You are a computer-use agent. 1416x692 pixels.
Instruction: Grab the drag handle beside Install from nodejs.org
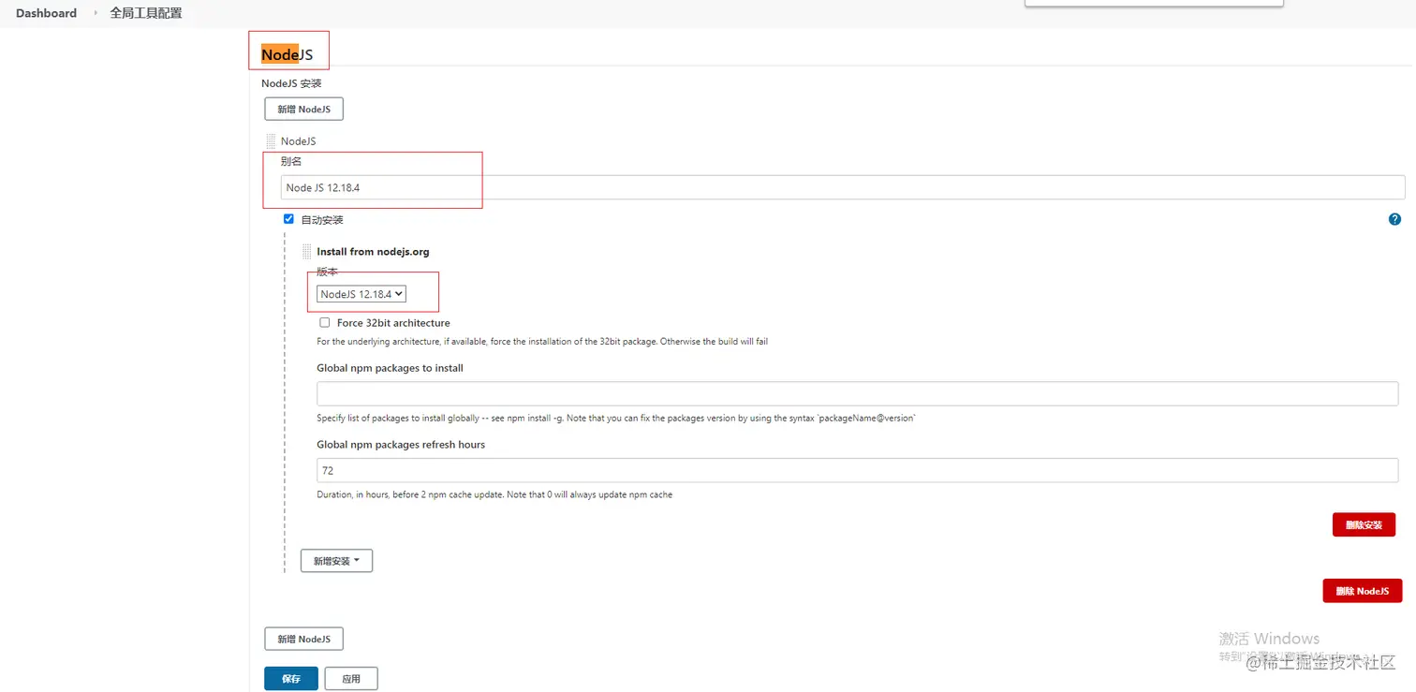(306, 252)
